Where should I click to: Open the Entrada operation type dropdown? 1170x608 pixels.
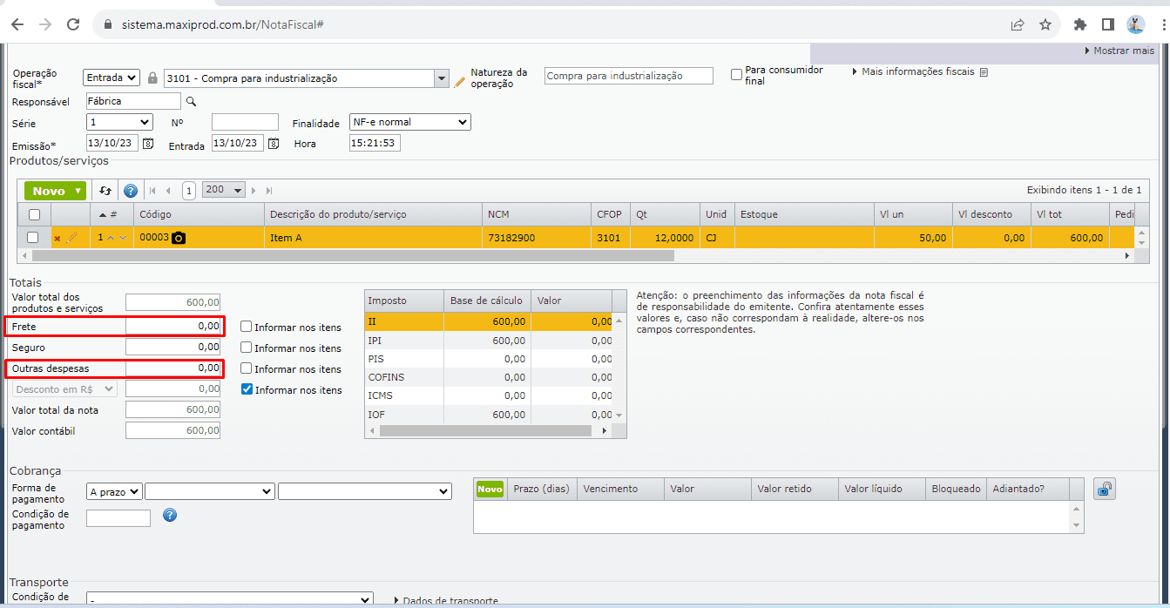coord(112,78)
